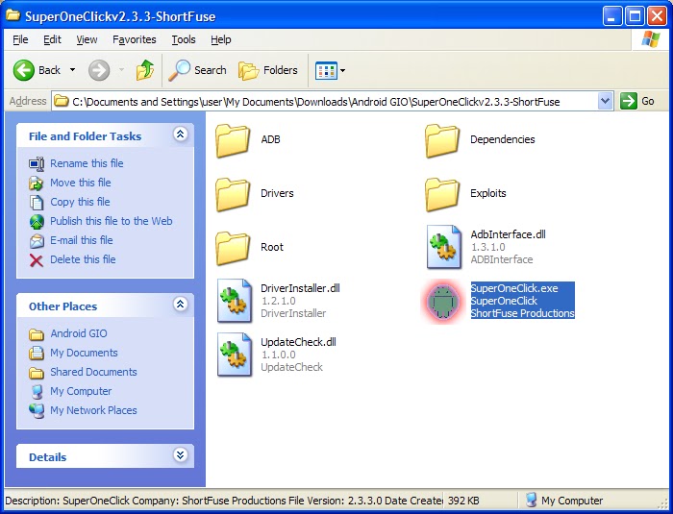The width and height of the screenshot is (673, 514).
Task: Open the Edit menu
Action: point(52,39)
